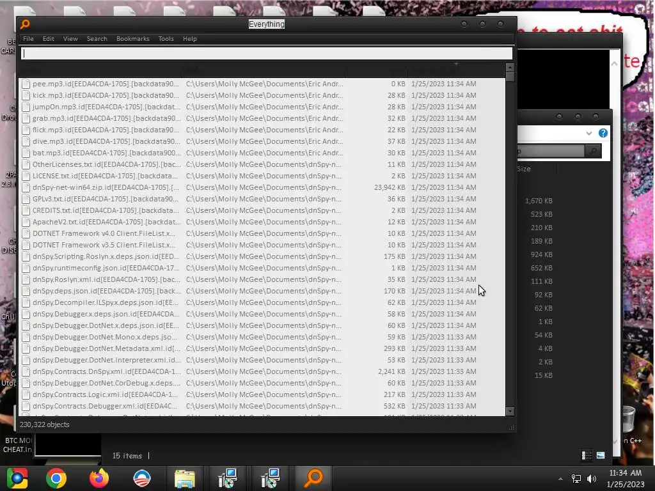Open the File menu in Everything
Screen dimensions: 655x491
tap(28, 39)
